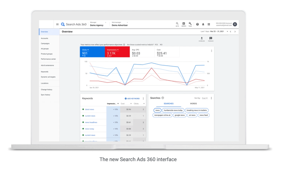Click the account avatar circle
285x172 pixels.
pos(235,24)
